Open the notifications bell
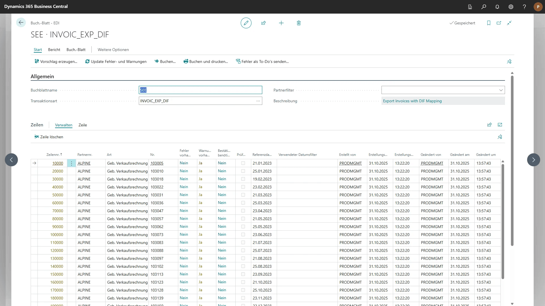Screen dimensions: 545x306 tap(497, 7)
